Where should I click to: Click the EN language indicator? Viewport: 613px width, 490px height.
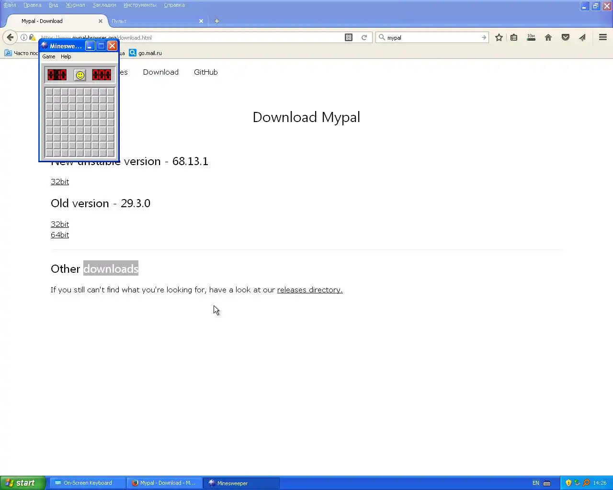[x=536, y=483]
